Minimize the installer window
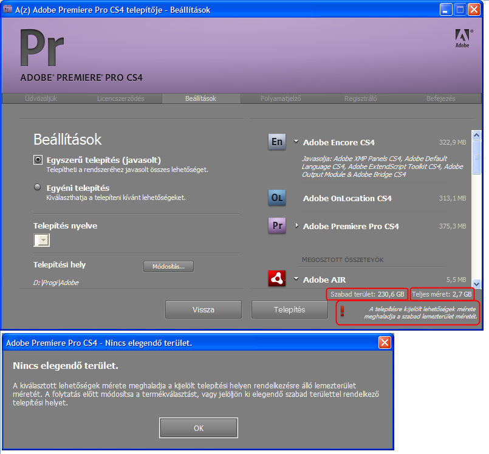489x454 pixels. coord(446,9)
